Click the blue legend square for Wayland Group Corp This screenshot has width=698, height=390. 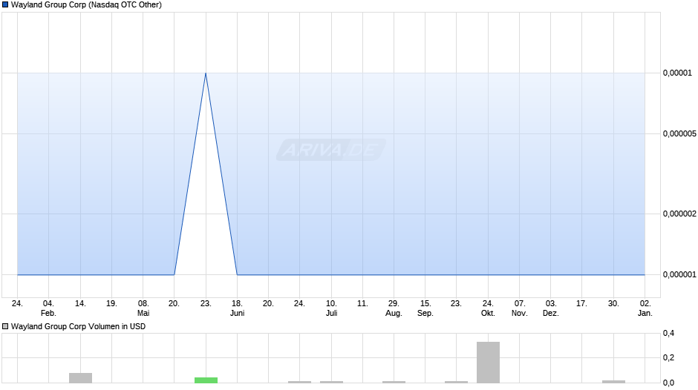point(5,5)
